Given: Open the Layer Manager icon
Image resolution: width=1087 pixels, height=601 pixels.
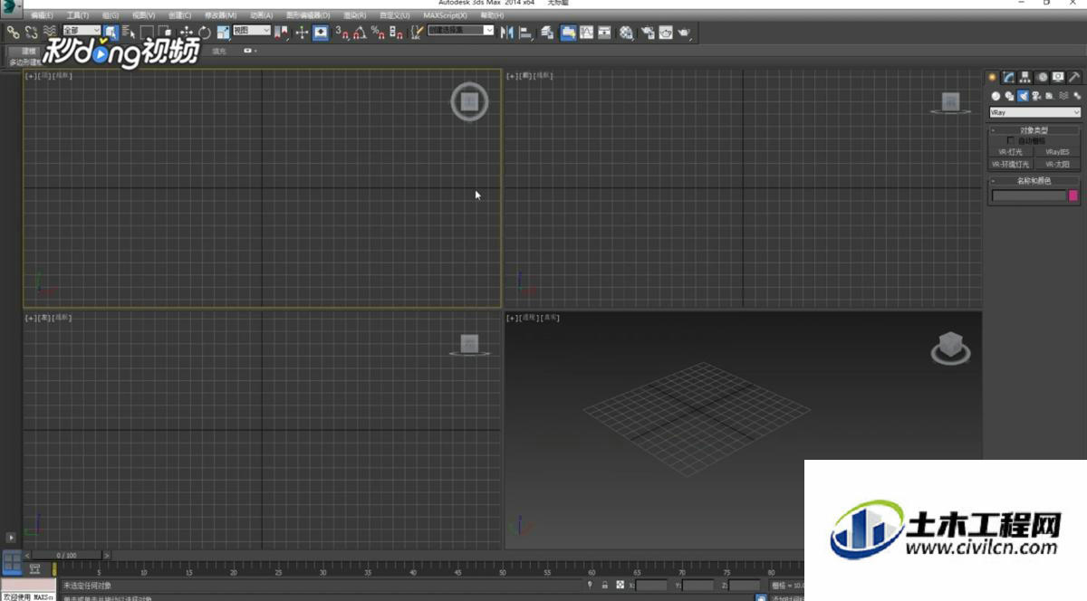Looking at the screenshot, I should (x=547, y=33).
